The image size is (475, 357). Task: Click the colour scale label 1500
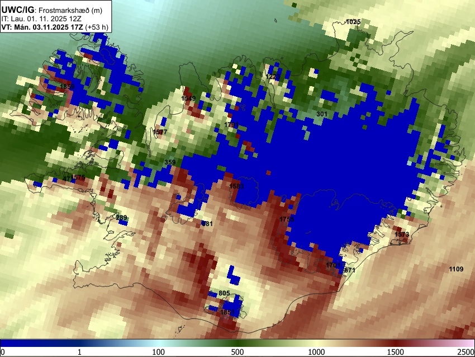(396, 352)
